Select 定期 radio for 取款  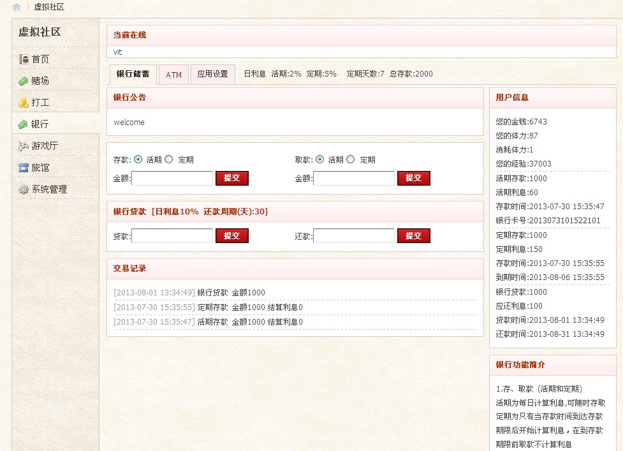(x=351, y=159)
